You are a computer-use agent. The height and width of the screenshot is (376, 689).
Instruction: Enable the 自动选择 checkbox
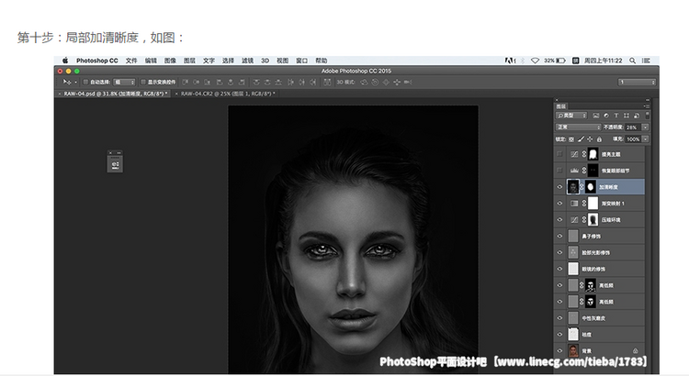(x=84, y=82)
